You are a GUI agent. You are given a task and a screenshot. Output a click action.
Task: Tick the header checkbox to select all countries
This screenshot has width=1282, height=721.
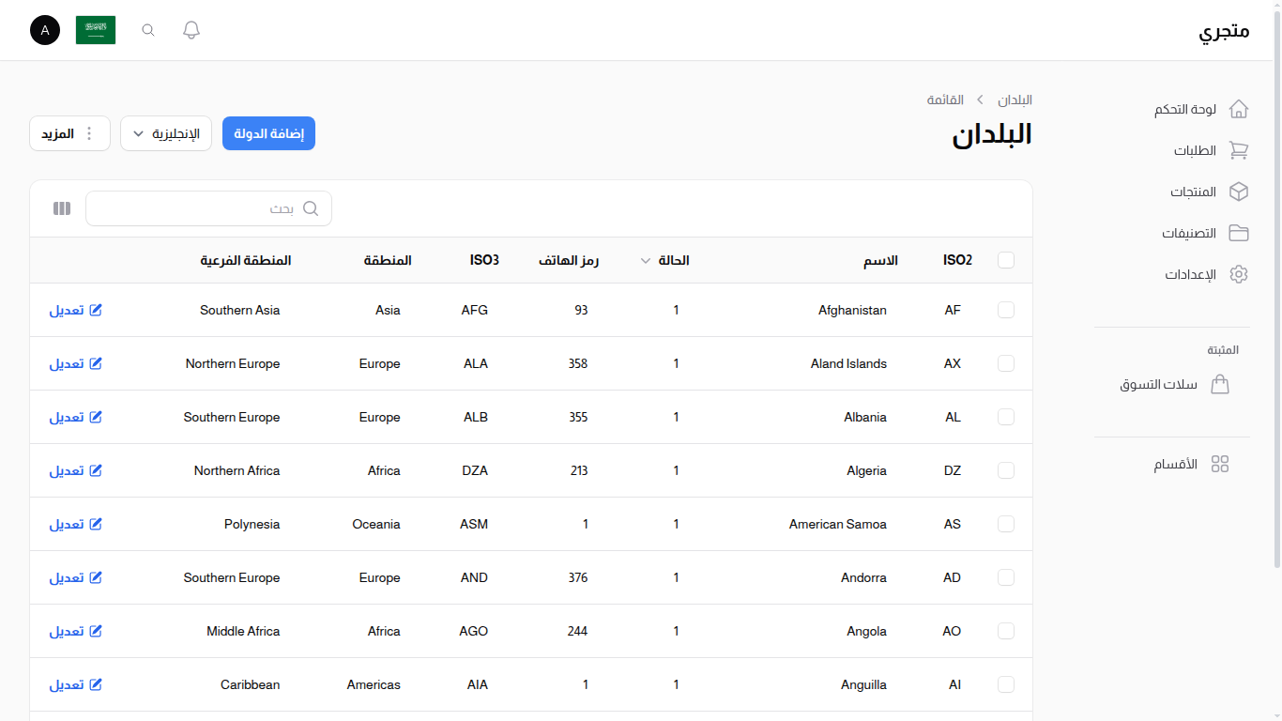[x=1005, y=260]
